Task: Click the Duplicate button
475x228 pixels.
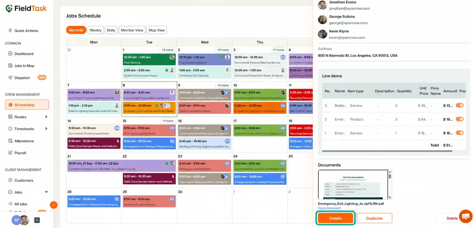Action: click(x=374, y=218)
